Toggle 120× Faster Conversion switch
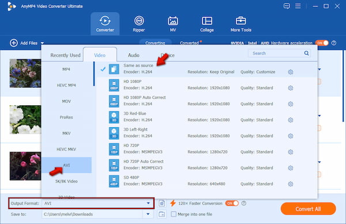Image resolution: width=346 pixels, height=224 pixels. point(232,203)
